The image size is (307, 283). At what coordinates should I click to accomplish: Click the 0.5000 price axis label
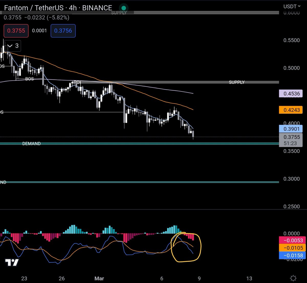[291, 68]
